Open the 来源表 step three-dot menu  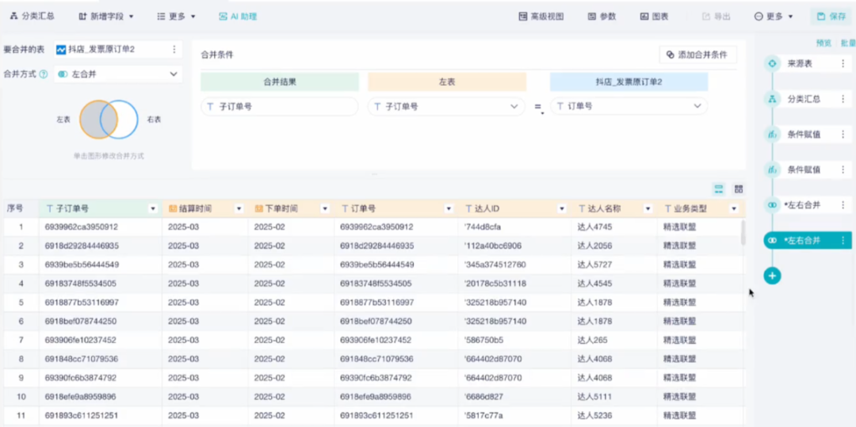[843, 64]
